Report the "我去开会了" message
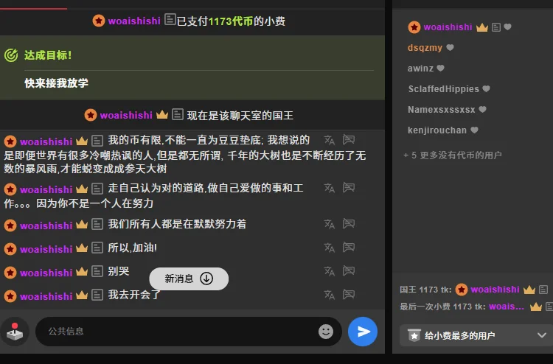The image size is (553, 364). pos(349,294)
